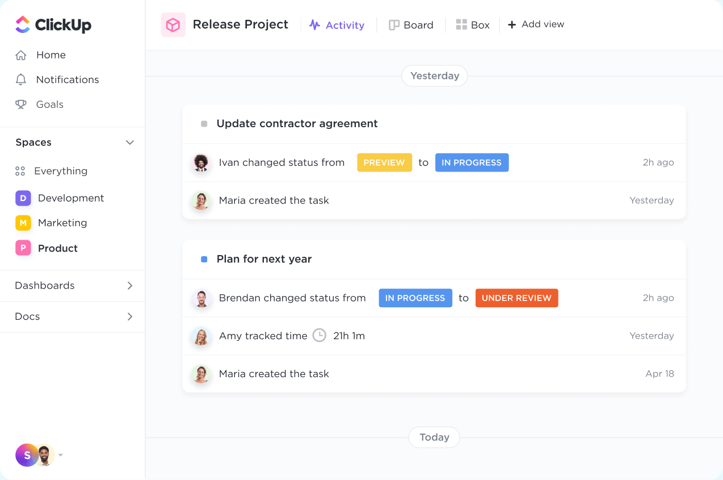The width and height of the screenshot is (723, 480).
Task: Open Notifications
Action: coord(68,80)
